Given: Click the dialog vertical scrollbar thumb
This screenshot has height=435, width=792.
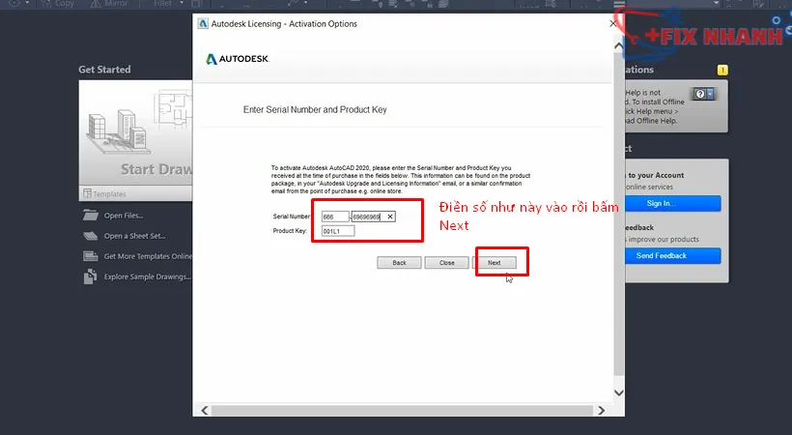Looking at the screenshot, I should pyautogui.click(x=618, y=214).
